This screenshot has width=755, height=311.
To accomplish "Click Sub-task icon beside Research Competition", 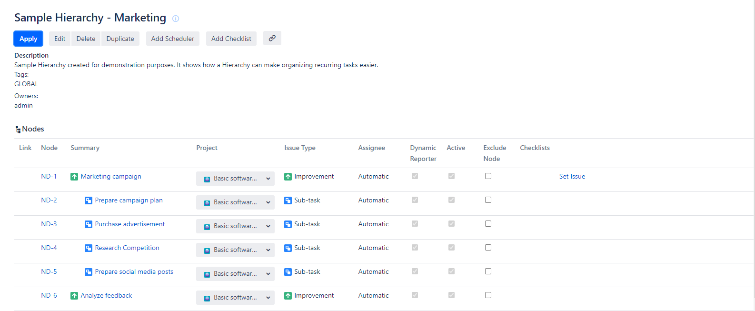I will [x=89, y=248].
